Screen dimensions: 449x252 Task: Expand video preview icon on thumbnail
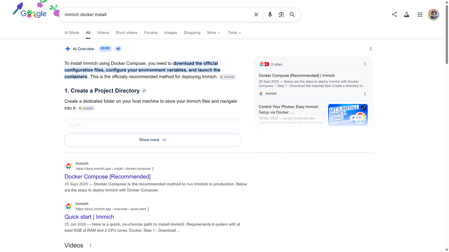363,108
